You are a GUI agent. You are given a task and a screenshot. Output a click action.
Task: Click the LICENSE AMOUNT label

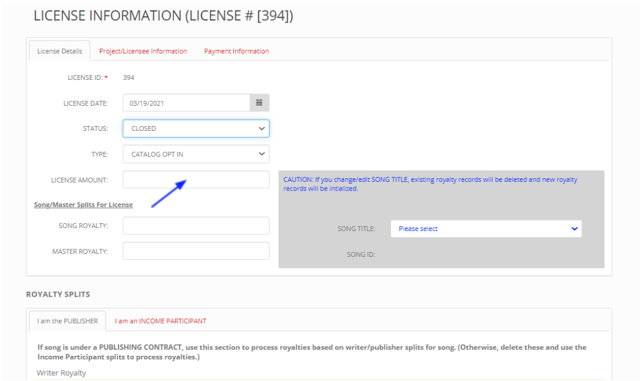[x=80, y=180]
